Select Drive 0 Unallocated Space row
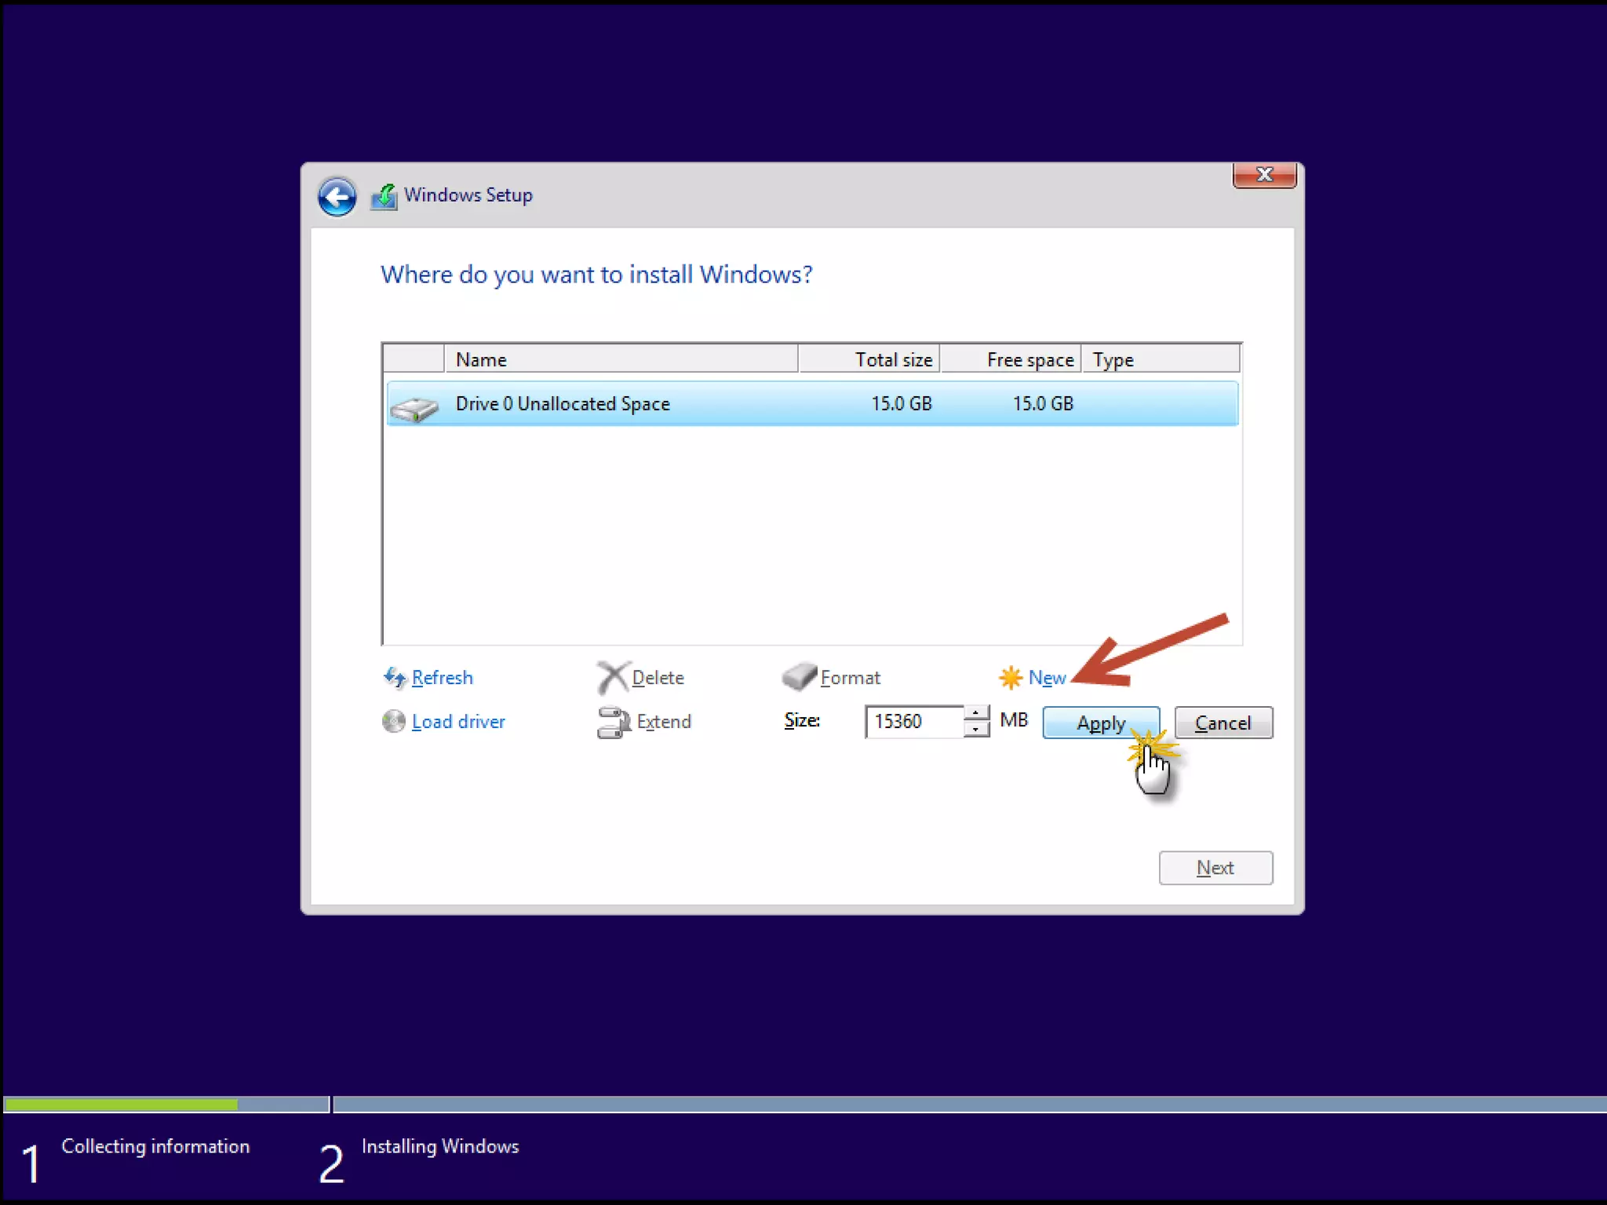This screenshot has width=1607, height=1205. (812, 404)
